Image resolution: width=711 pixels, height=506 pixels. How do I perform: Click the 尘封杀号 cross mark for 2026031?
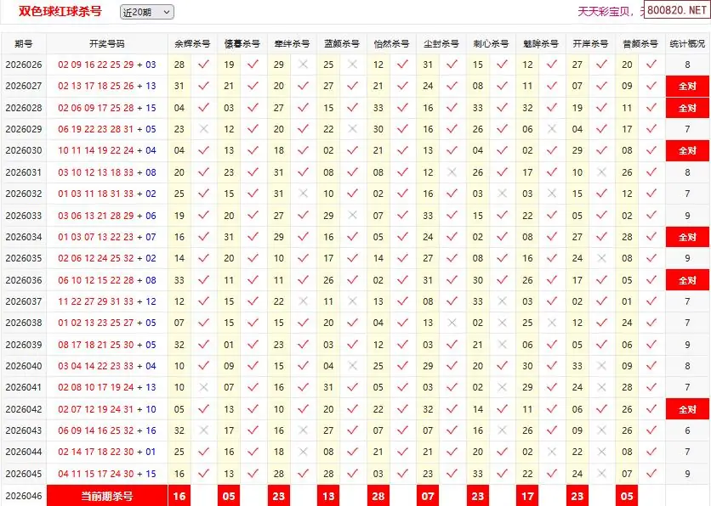452,172
